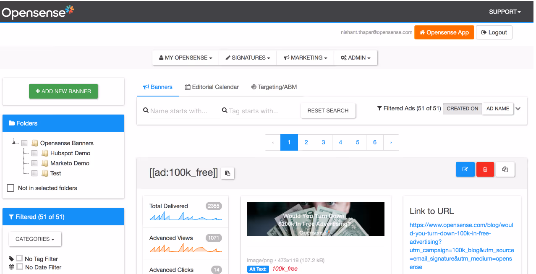This screenshot has height=274, width=536.
Task: Switch to the Editorial Calendar tab
Action: [x=212, y=87]
